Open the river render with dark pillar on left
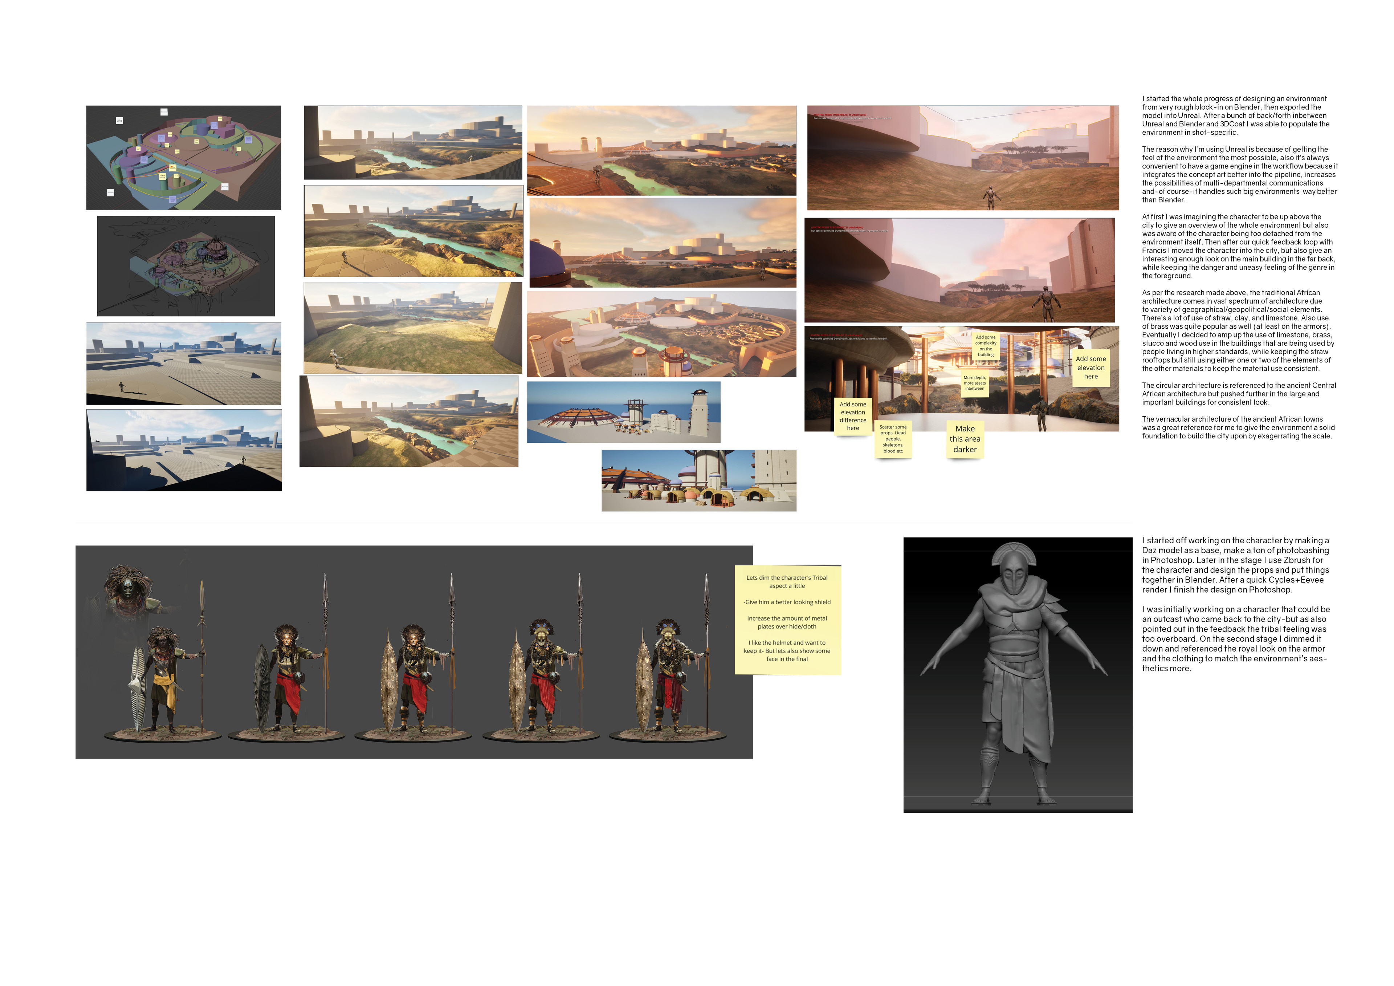 point(413,142)
